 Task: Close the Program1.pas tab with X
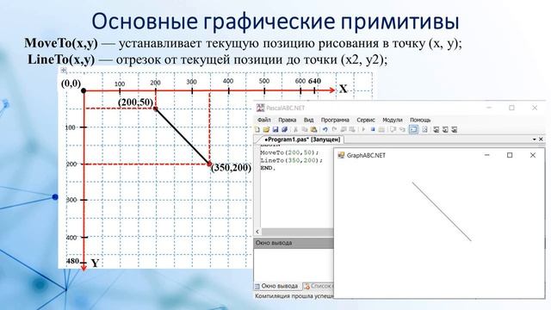[x=542, y=139]
